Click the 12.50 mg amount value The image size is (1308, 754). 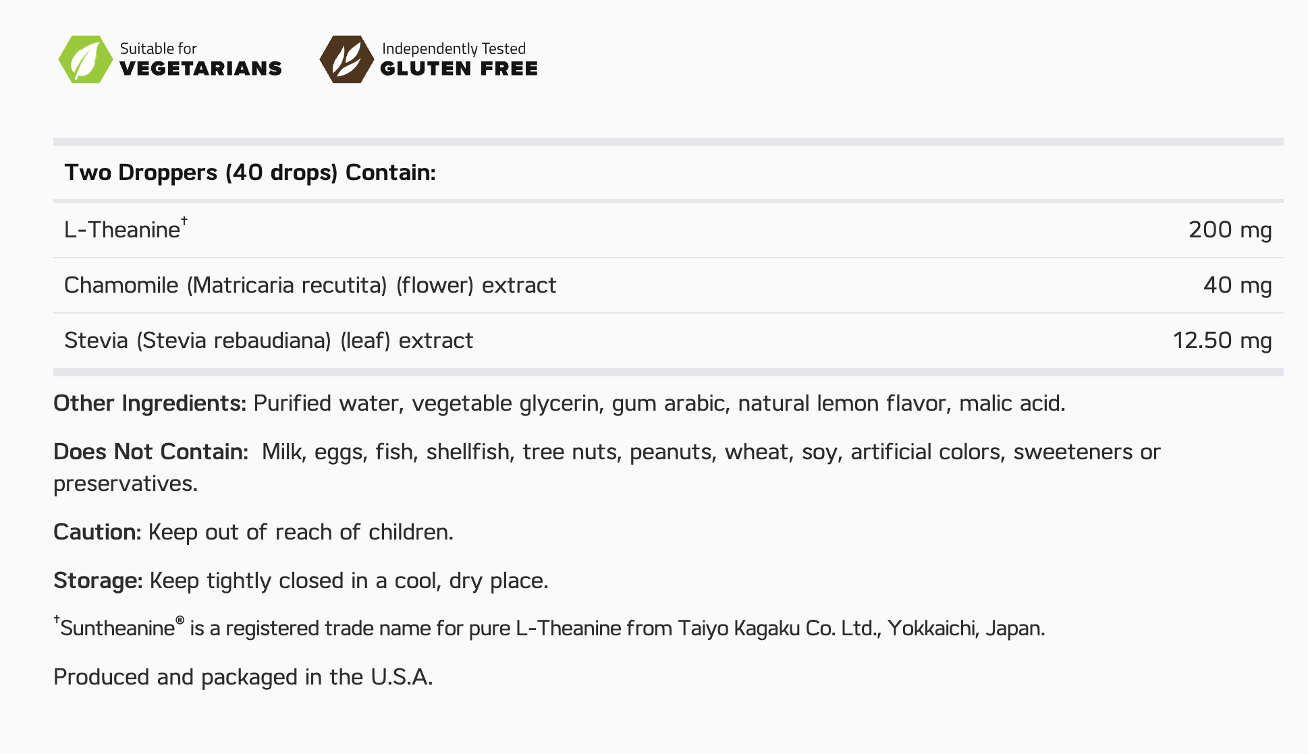point(1222,341)
